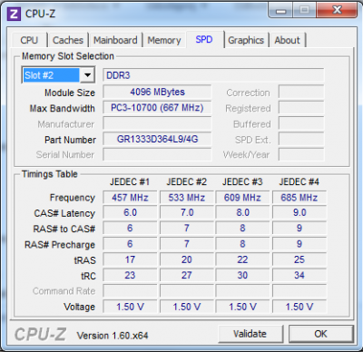Switch to the Memory tab

tap(164, 40)
